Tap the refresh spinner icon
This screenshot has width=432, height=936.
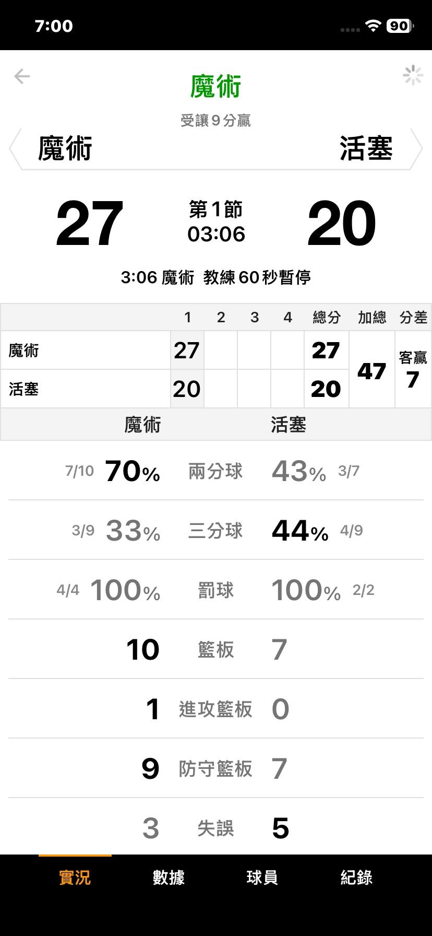tap(413, 76)
